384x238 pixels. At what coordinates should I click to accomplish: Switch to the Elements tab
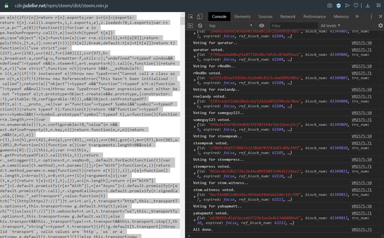point(242,17)
